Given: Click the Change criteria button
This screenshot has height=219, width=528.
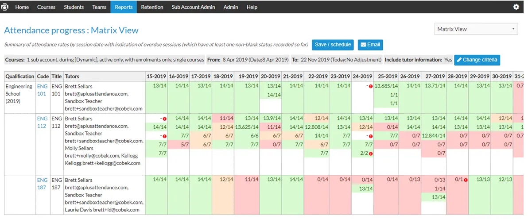Looking at the screenshot, I should [477, 60].
